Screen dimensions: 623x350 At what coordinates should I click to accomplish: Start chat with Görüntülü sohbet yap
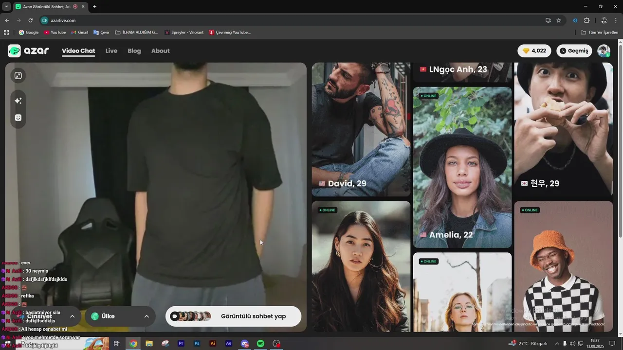pos(234,316)
